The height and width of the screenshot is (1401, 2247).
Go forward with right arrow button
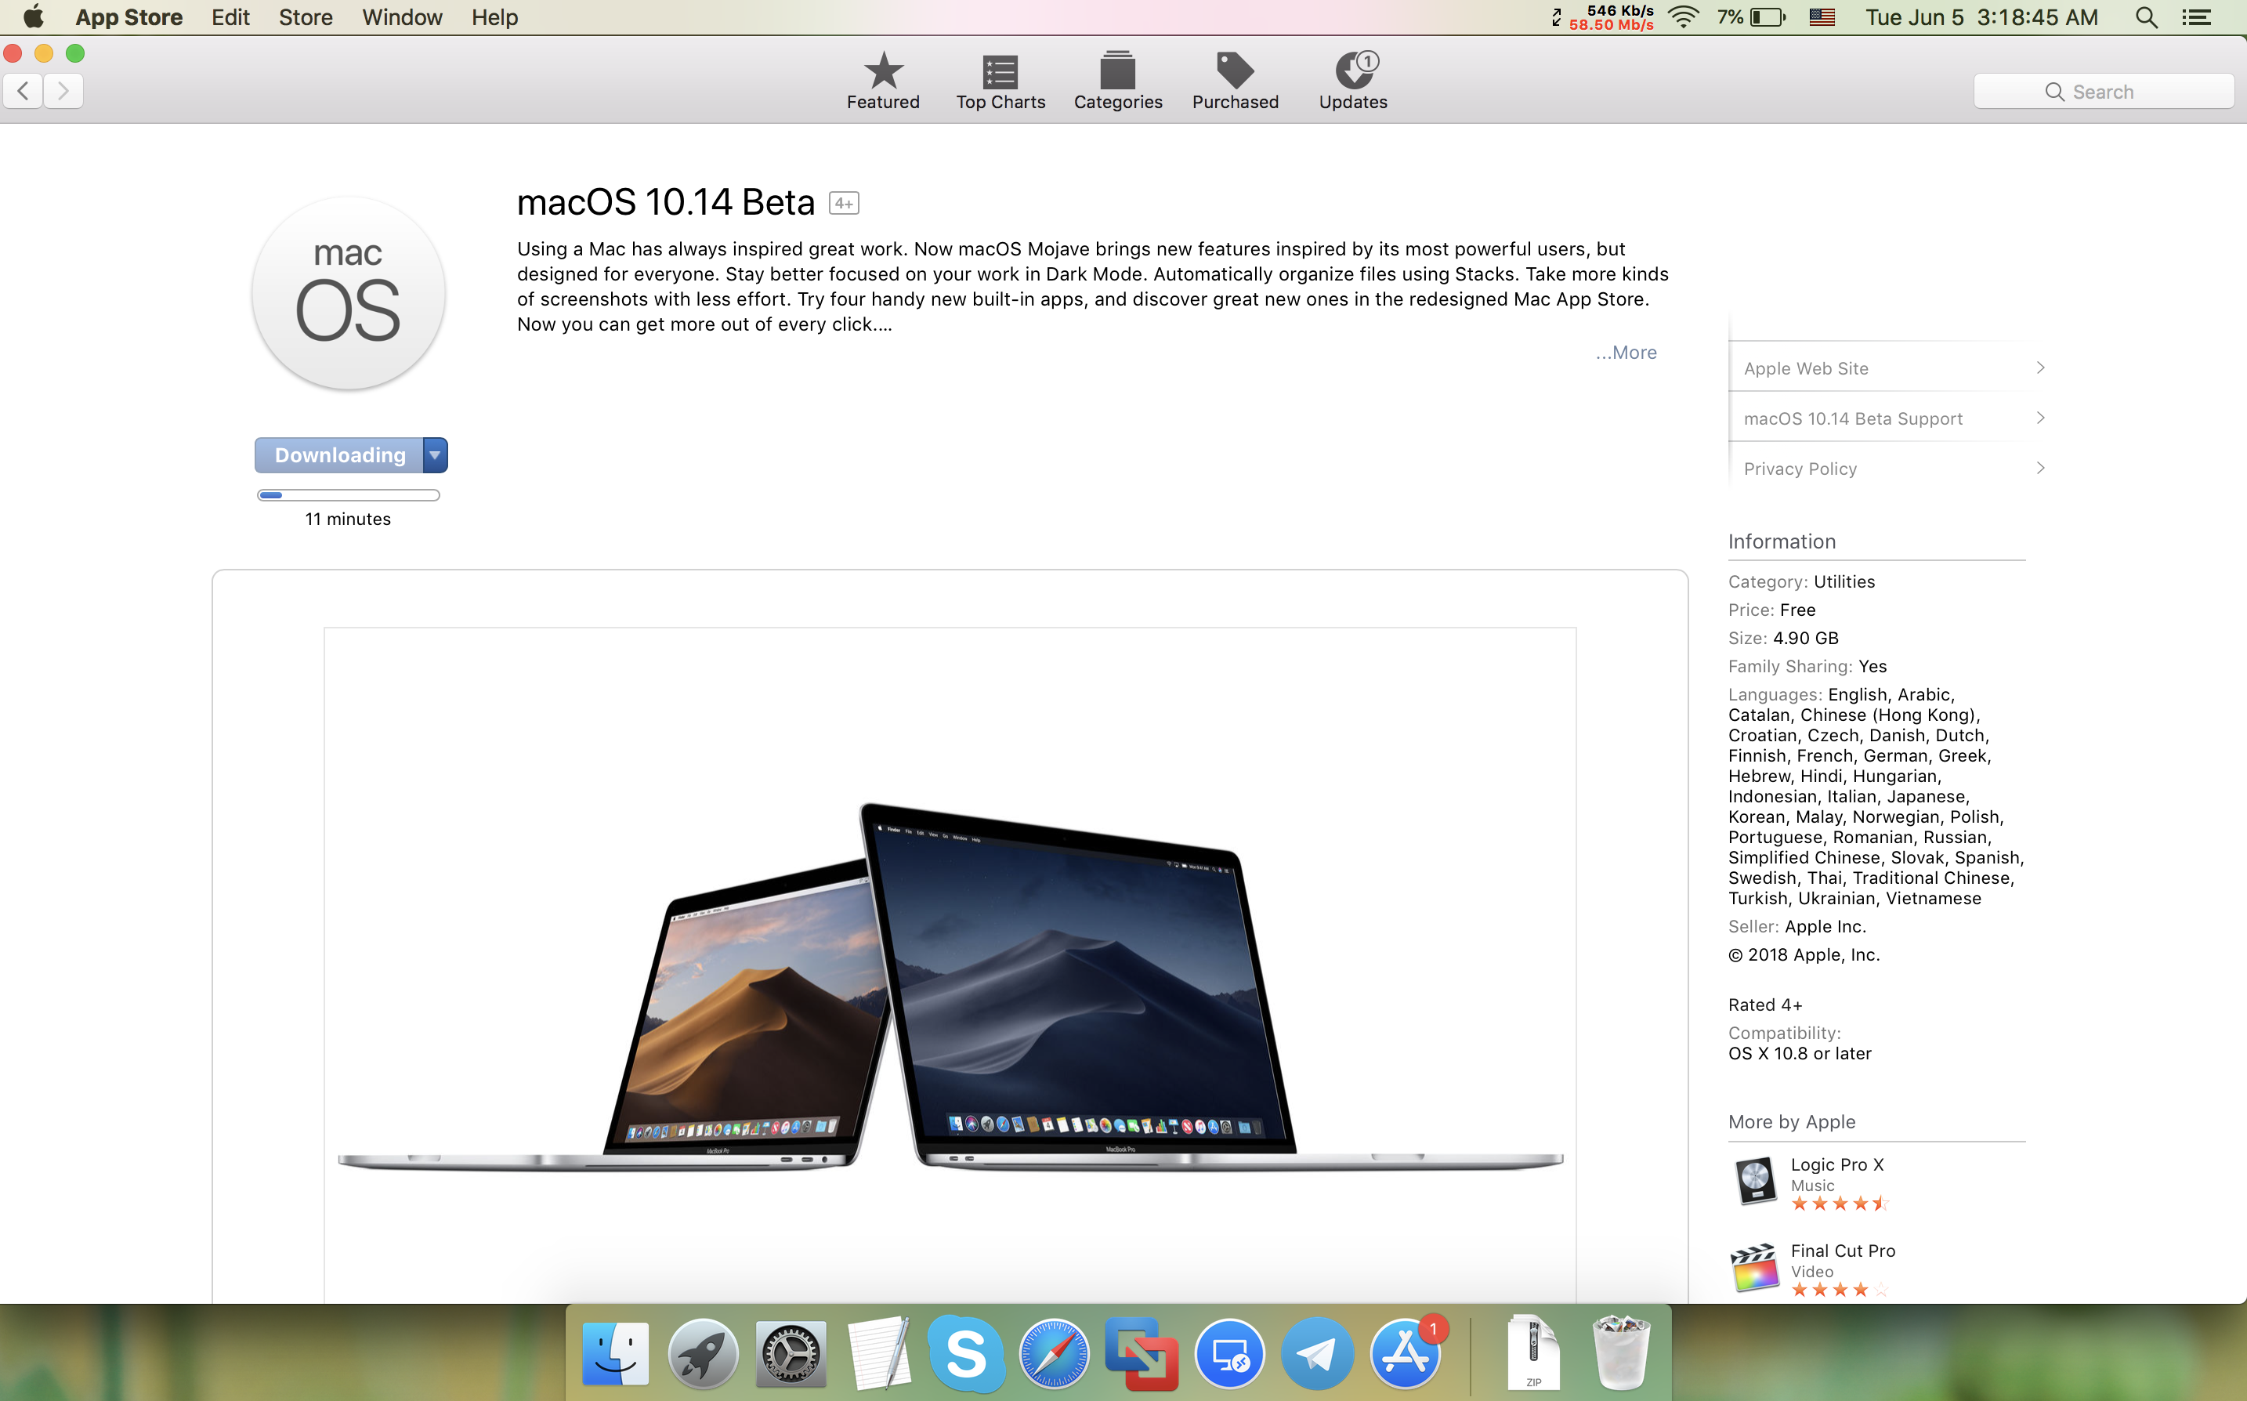(x=63, y=91)
